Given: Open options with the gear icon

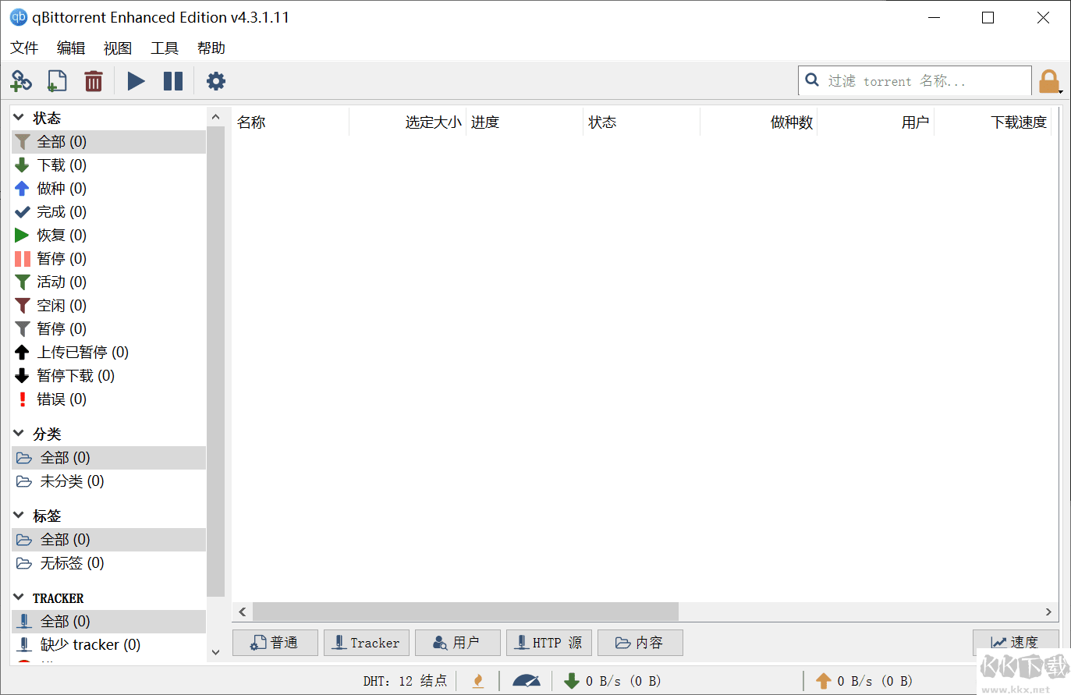Looking at the screenshot, I should (215, 80).
